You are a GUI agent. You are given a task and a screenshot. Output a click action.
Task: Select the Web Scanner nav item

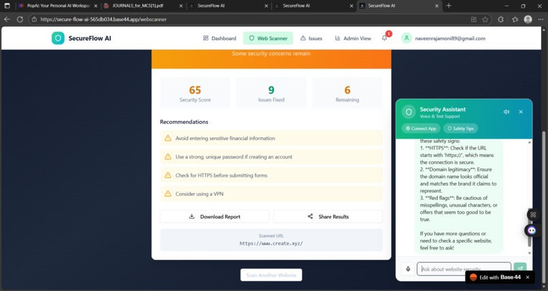[268, 38]
